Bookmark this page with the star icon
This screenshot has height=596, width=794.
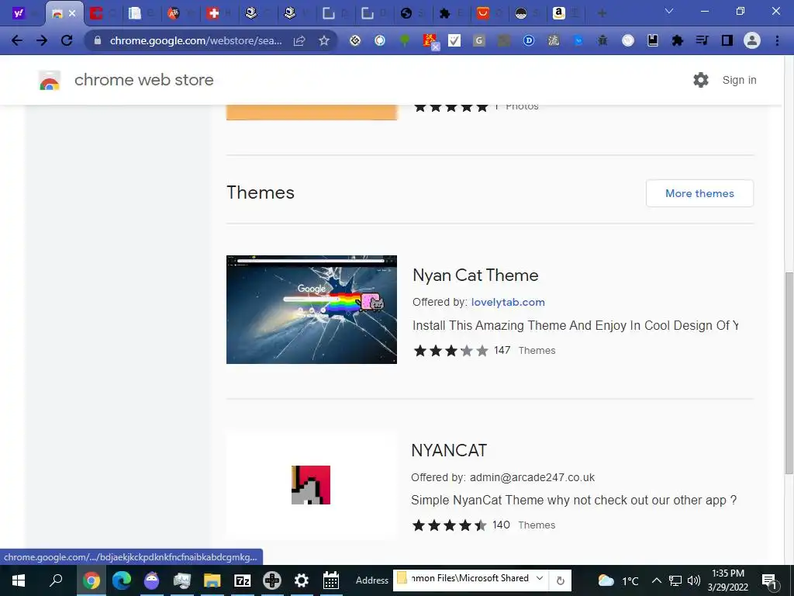coord(324,40)
